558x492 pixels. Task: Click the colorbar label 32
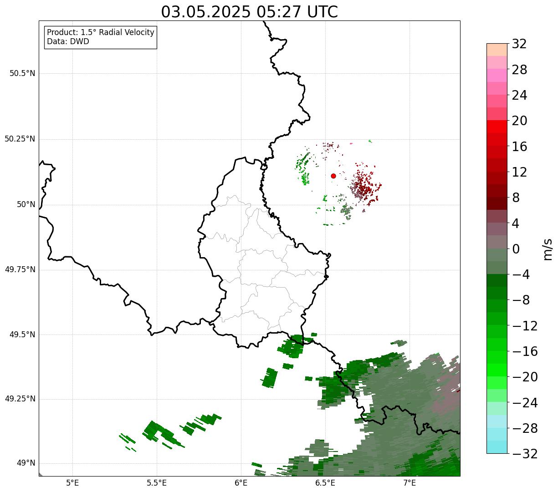click(x=519, y=44)
